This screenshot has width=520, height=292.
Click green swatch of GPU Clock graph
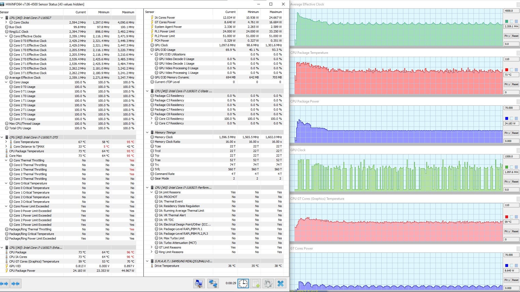[x=506, y=167]
